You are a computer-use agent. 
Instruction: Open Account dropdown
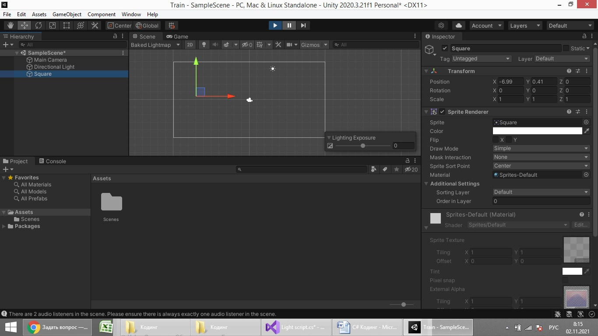[486, 25]
